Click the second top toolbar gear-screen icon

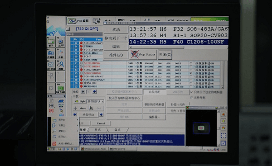pyautogui.click(x=97, y=21)
